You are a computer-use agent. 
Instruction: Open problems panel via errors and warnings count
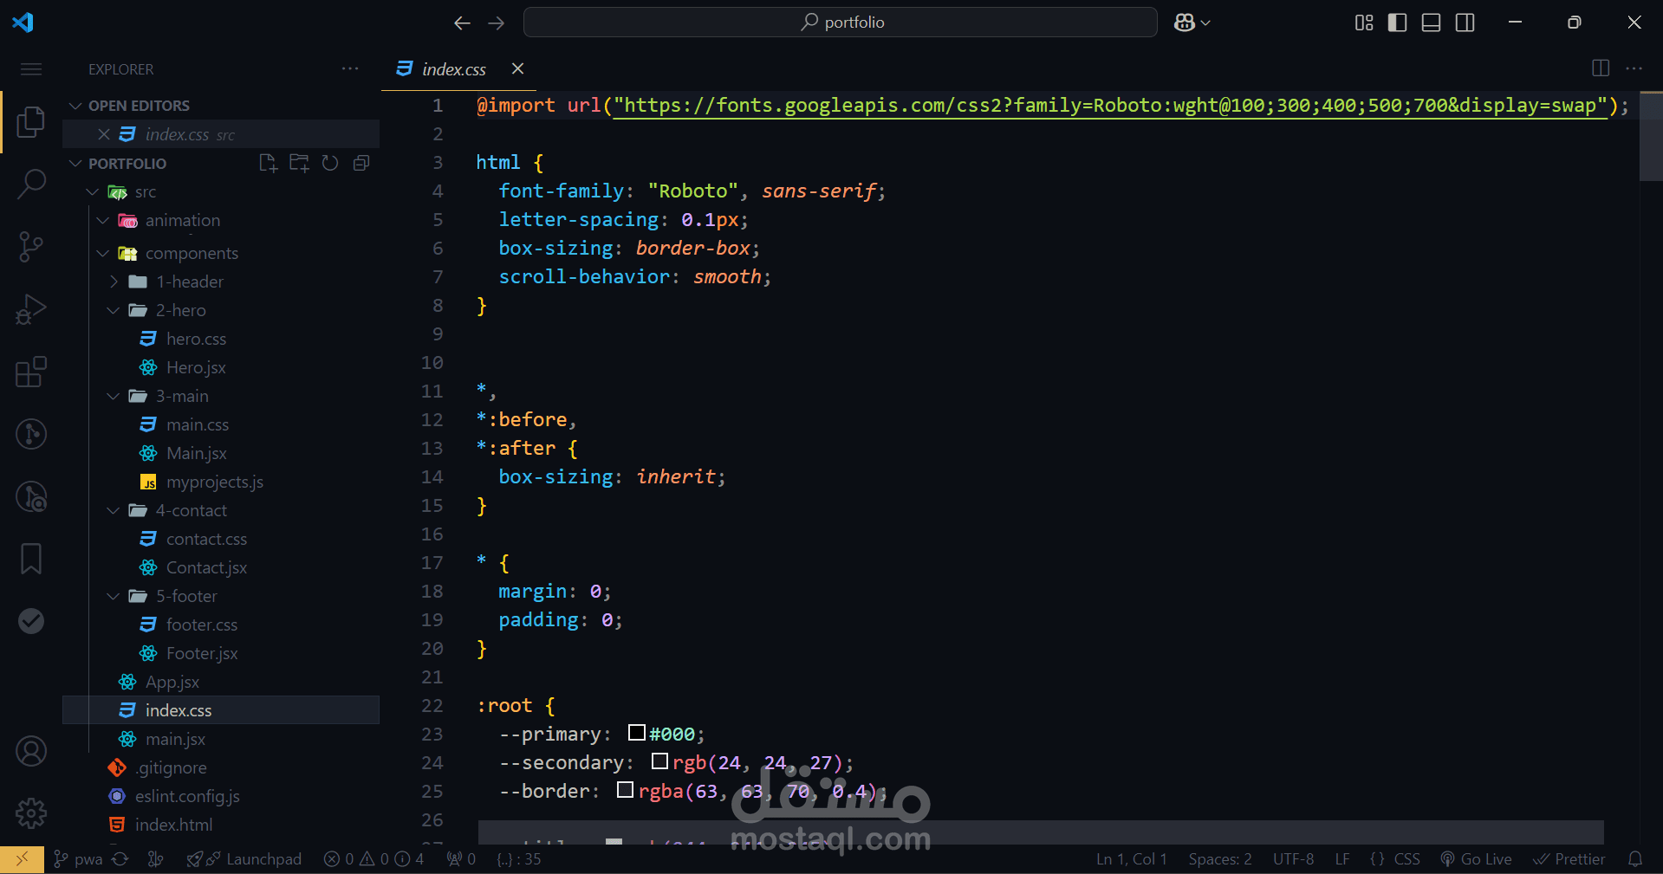[374, 858]
